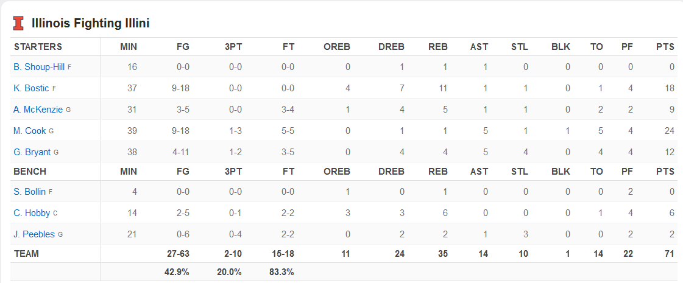Open C. Hobby player profile
Screen dimensions: 683x283
[x=32, y=213]
